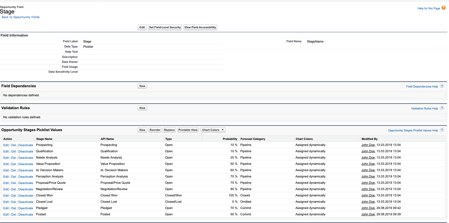Open John Doe link in Closed Won row
Screen dimensions: 449x223
click(368, 195)
